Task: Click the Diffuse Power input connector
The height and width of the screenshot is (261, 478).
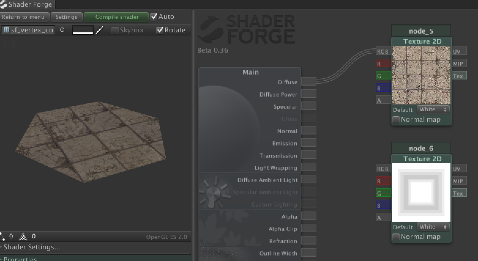Action: tap(309, 94)
